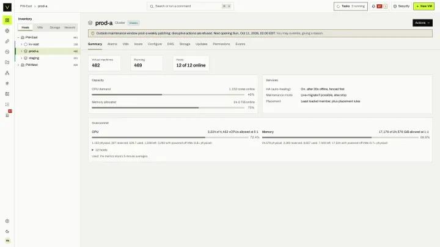Toggle dark mode moon icon
The width and height of the screenshot is (440, 247).
pos(7,231)
